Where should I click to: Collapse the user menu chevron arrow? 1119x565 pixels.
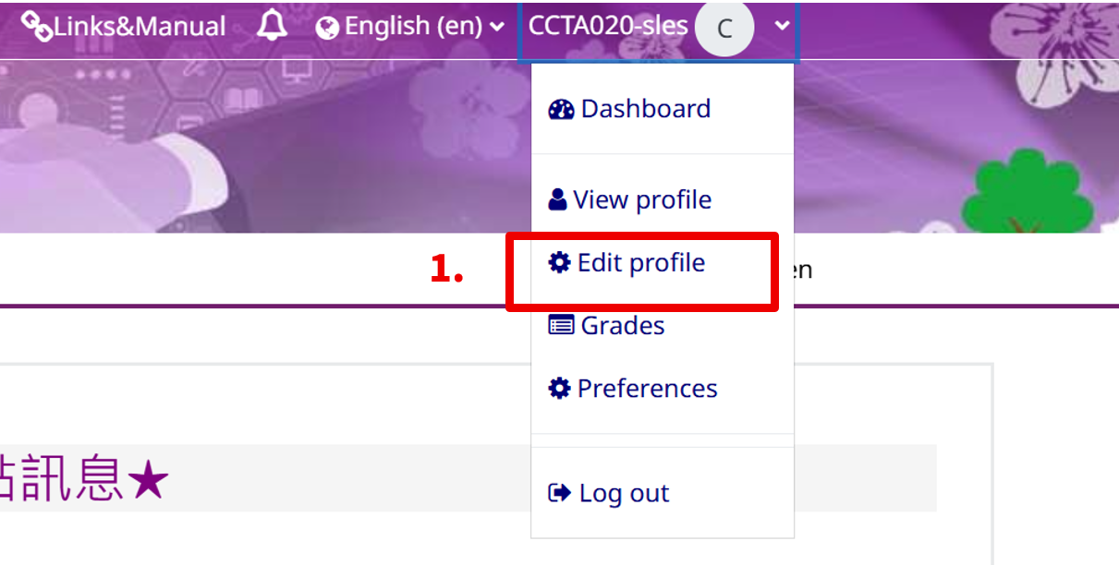click(x=783, y=27)
